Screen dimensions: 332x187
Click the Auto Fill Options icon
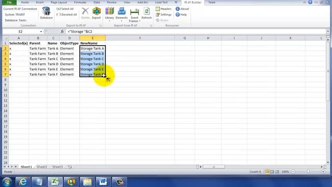pos(108,79)
